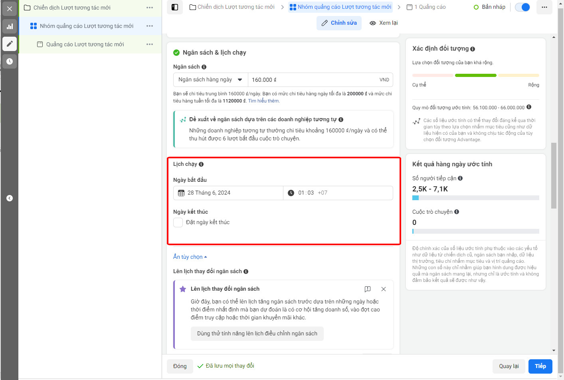Close the editor with the X icon
This screenshot has height=380, width=564.
pos(10,9)
